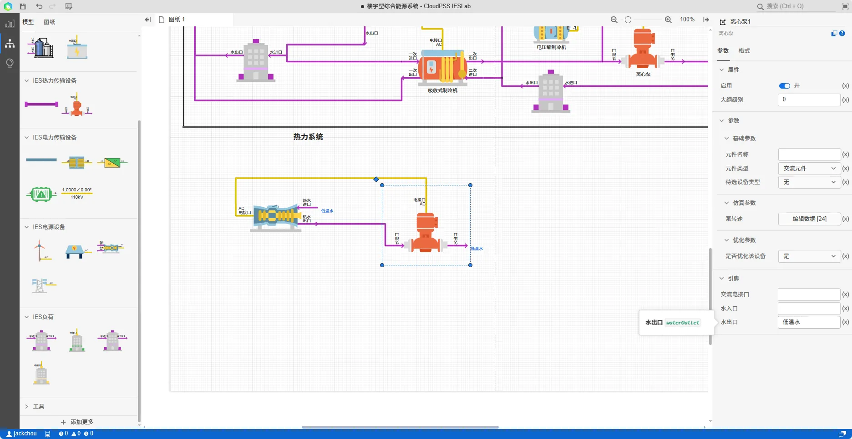Open the lightbulb sidebar icon
852x439 pixels.
pos(10,63)
